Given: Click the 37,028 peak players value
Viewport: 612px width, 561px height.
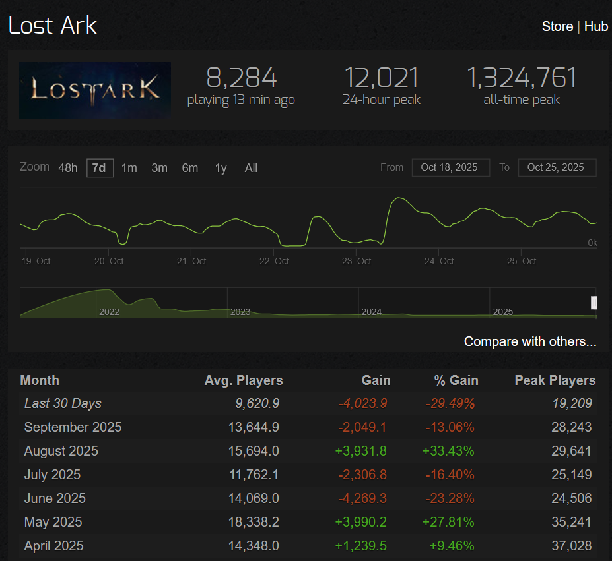Looking at the screenshot, I should [572, 546].
